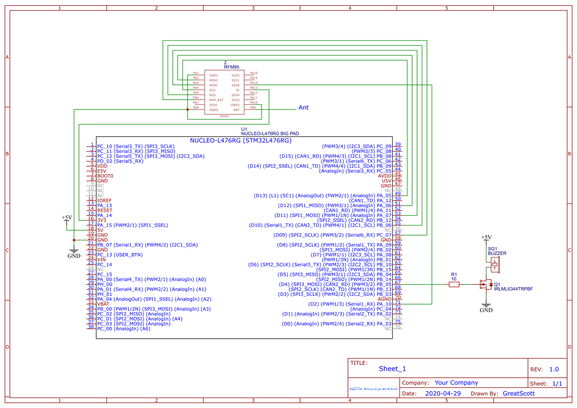Click the REV 1.0 value
Viewport: 577px width, 408px height.
tap(554, 369)
